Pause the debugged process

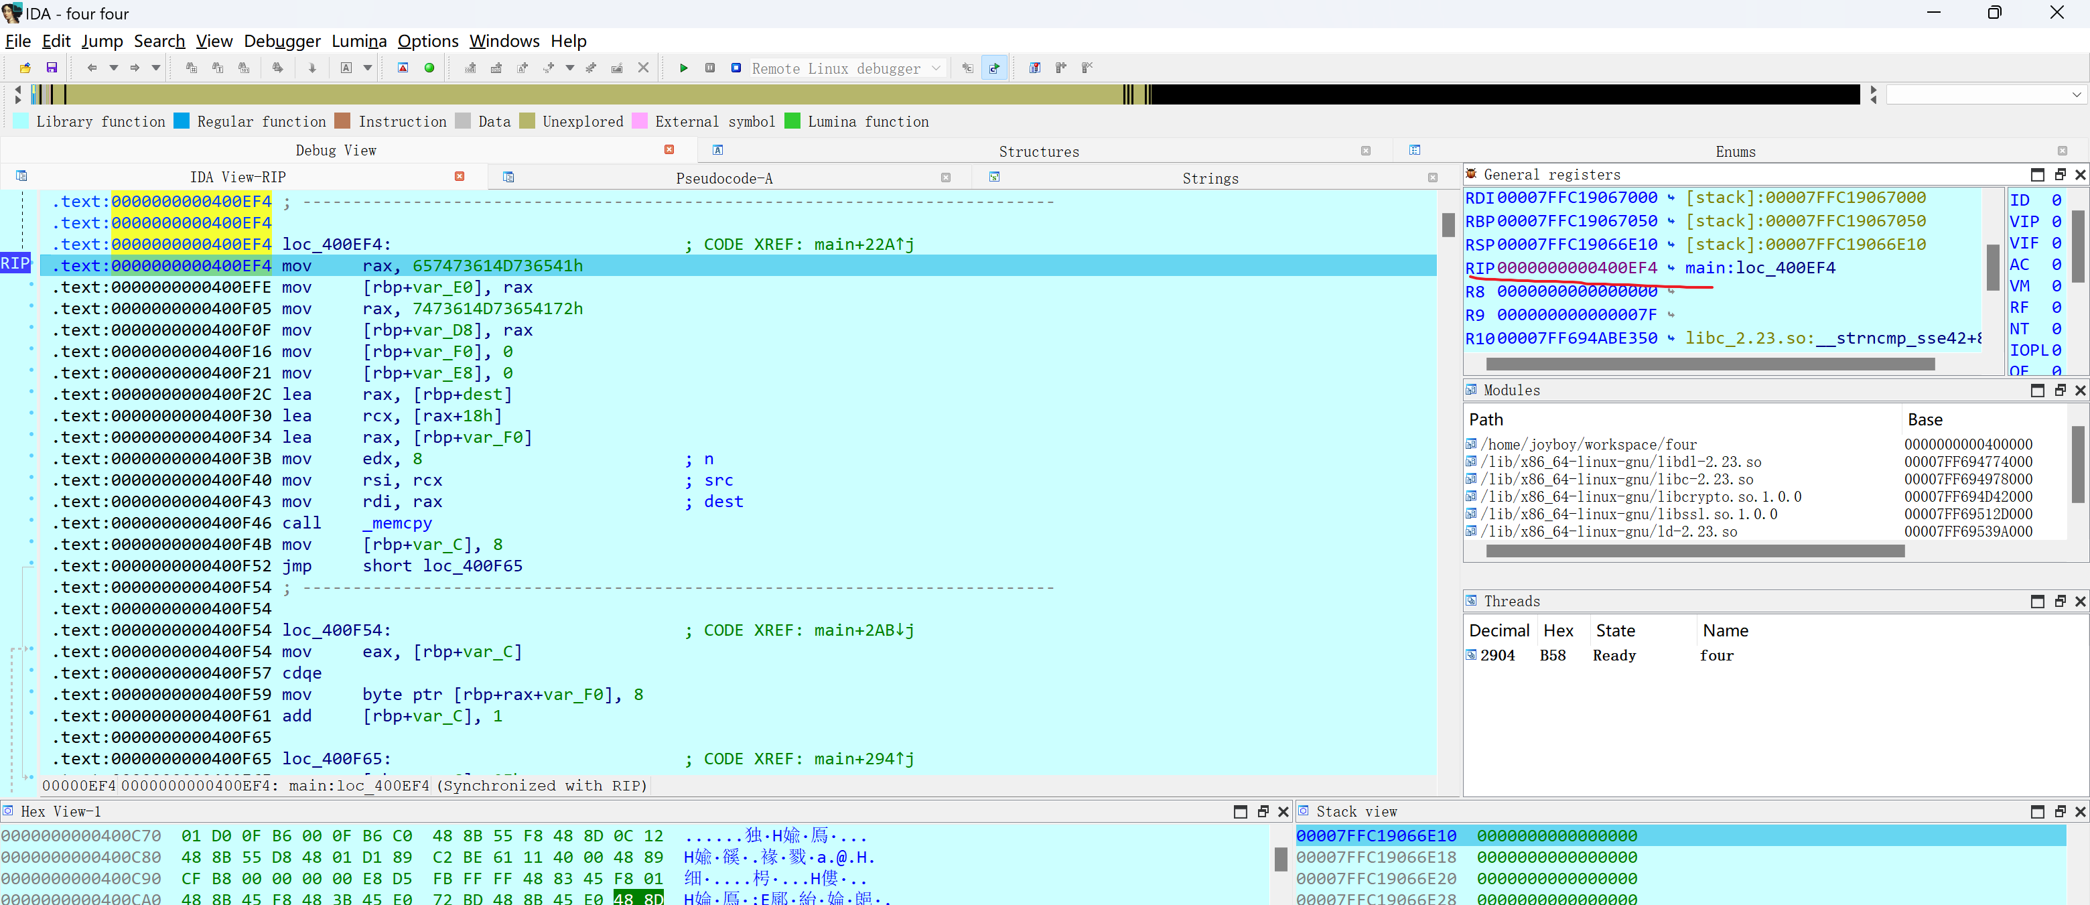(710, 68)
